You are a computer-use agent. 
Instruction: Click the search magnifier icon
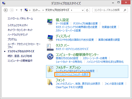125,10
